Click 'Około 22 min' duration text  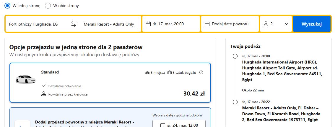click(253, 90)
